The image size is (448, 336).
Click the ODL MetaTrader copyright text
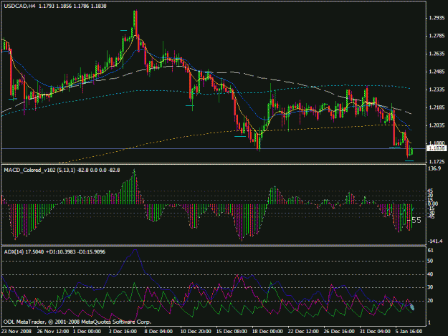77,322
